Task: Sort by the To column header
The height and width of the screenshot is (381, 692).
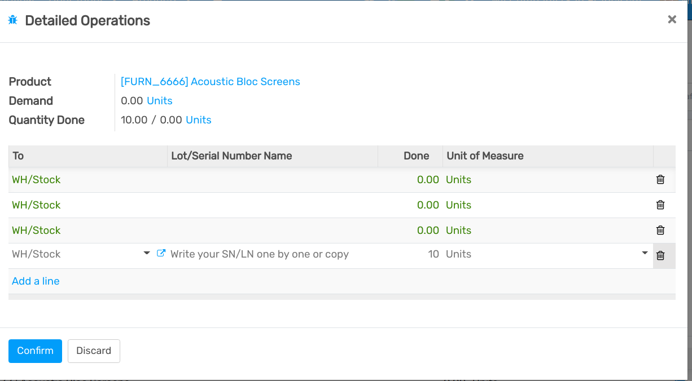Action: point(18,156)
